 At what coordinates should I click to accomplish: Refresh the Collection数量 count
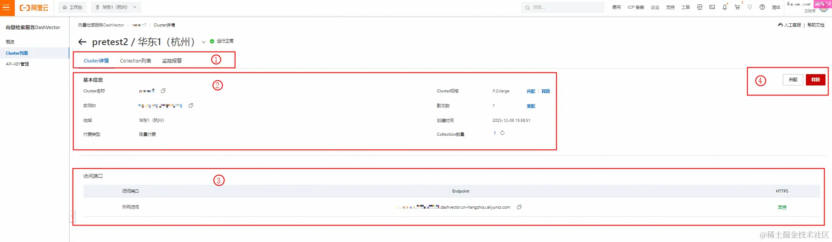click(502, 133)
